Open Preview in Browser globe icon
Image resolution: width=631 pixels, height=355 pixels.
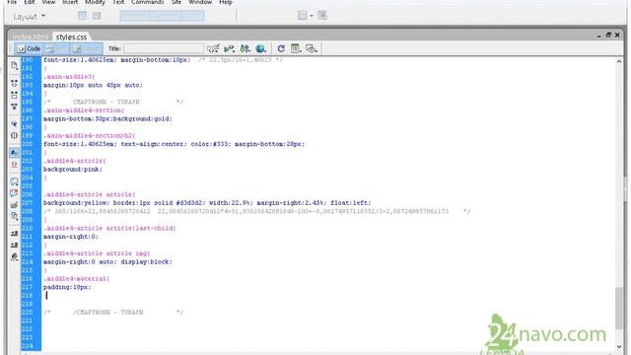pos(260,48)
